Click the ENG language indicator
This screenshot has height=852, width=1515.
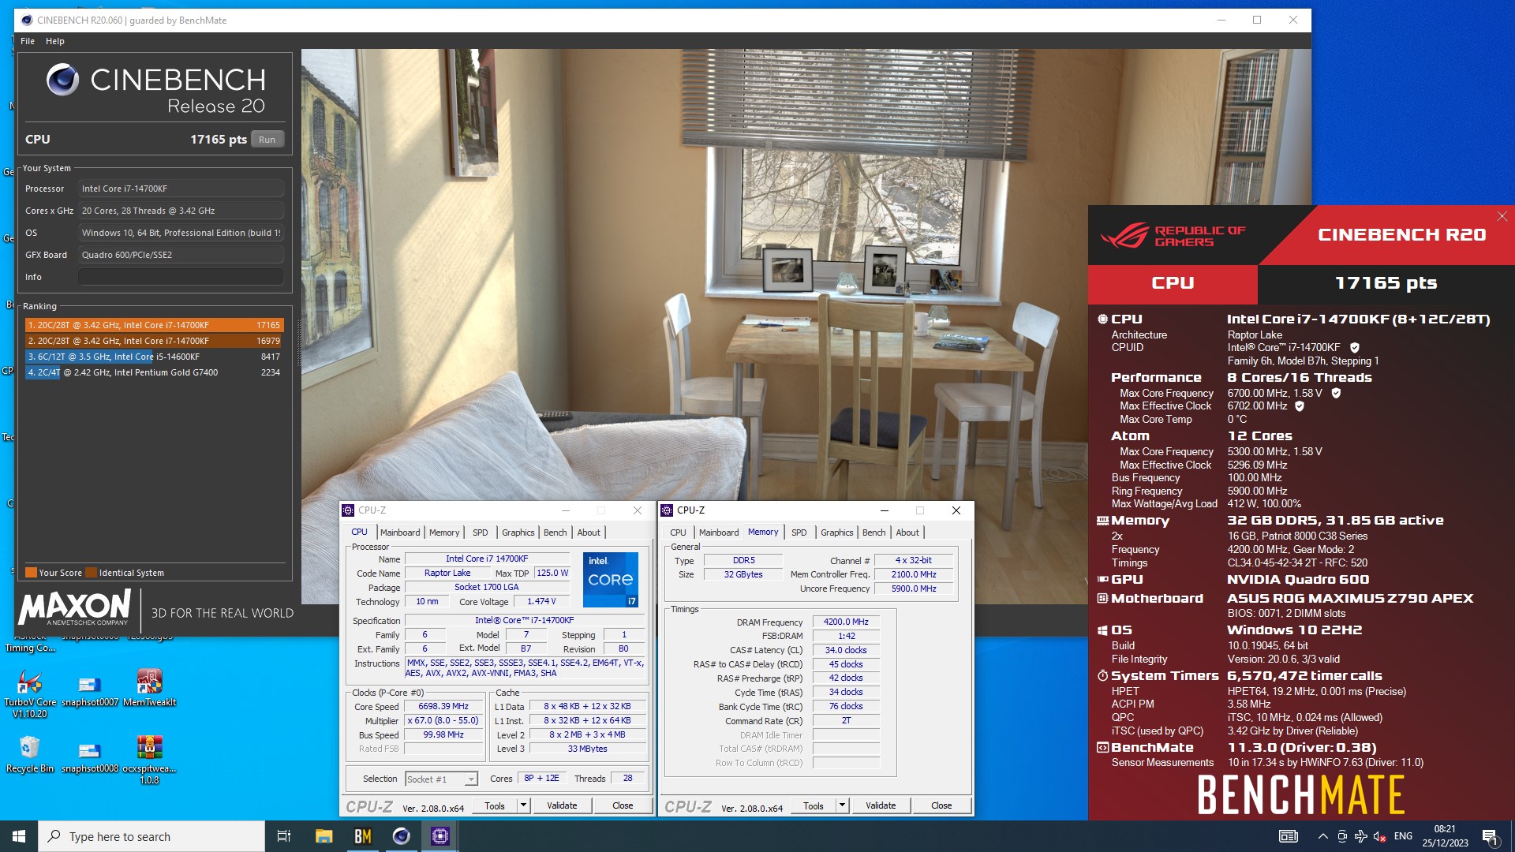tap(1403, 836)
